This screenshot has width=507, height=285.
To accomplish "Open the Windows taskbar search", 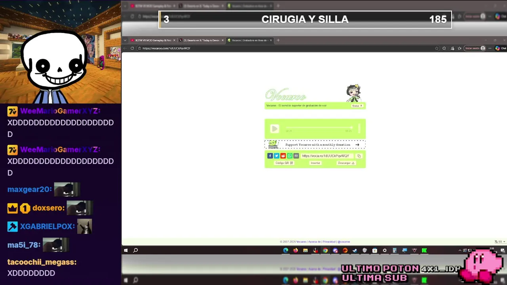I will (x=135, y=250).
